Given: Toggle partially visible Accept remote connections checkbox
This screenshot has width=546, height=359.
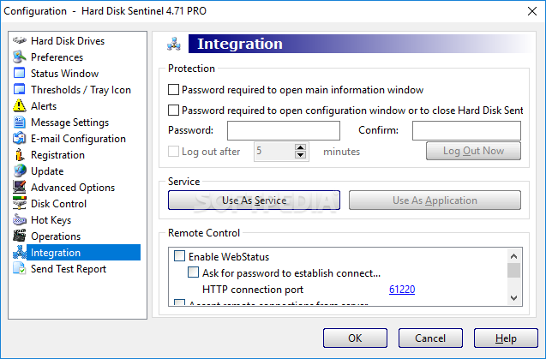Looking at the screenshot, I should pyautogui.click(x=179, y=302).
